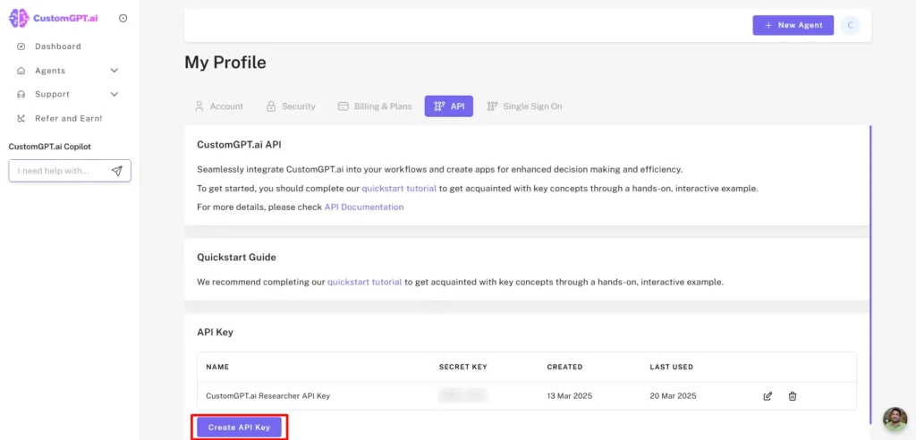The image size is (916, 440).
Task: Click the CustomGPT.ai brain logo
Action: [18, 18]
